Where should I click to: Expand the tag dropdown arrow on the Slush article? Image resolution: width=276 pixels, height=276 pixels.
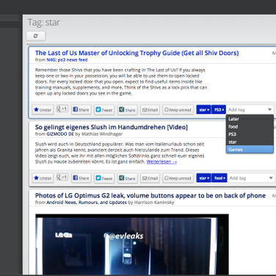(x=271, y=178)
